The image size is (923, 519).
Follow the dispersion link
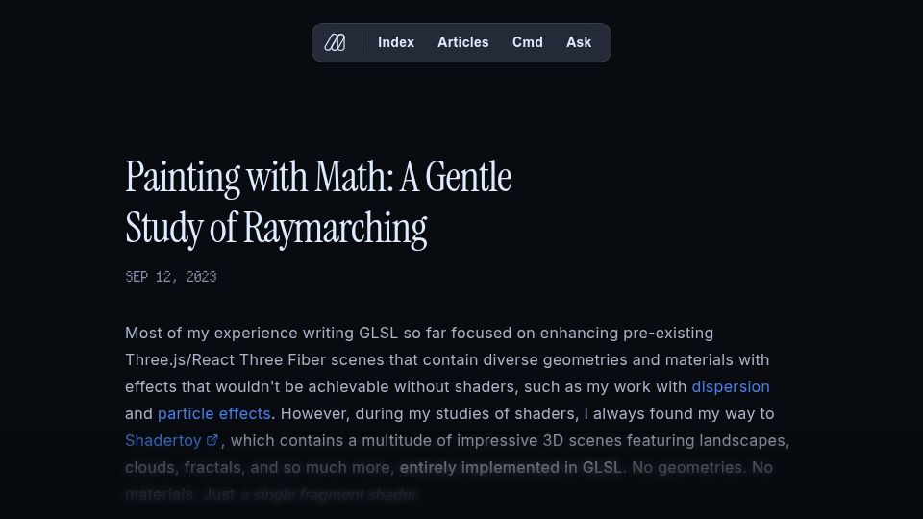(731, 386)
